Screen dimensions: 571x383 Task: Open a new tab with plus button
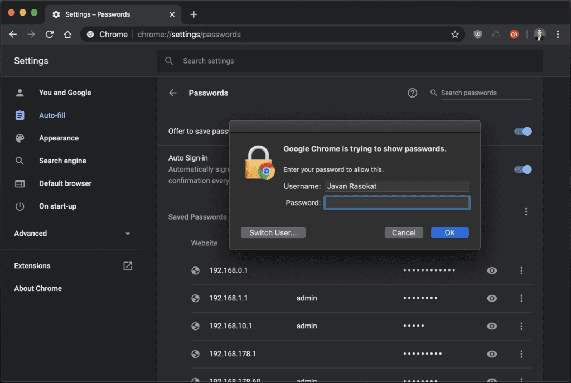coord(193,14)
